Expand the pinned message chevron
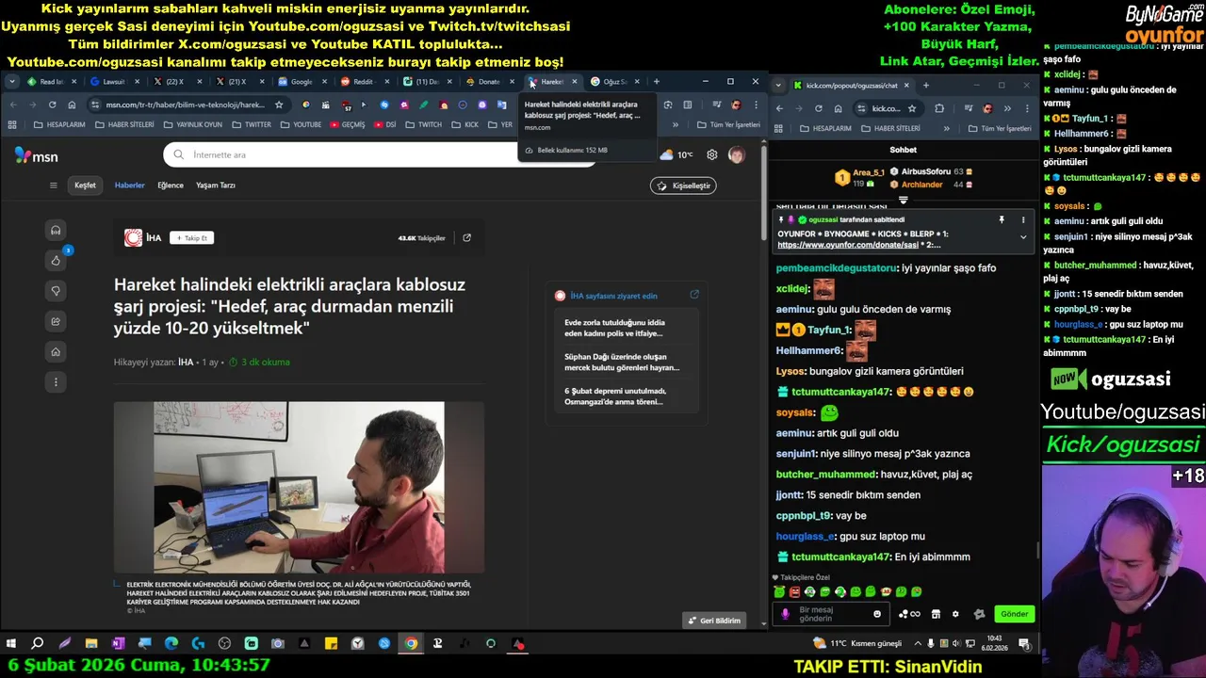 coord(1023,237)
